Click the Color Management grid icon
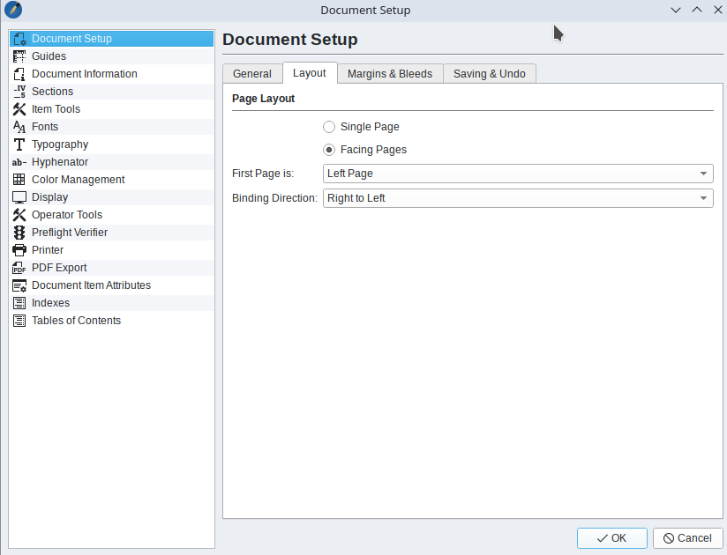This screenshot has height=555, width=727. pos(19,180)
